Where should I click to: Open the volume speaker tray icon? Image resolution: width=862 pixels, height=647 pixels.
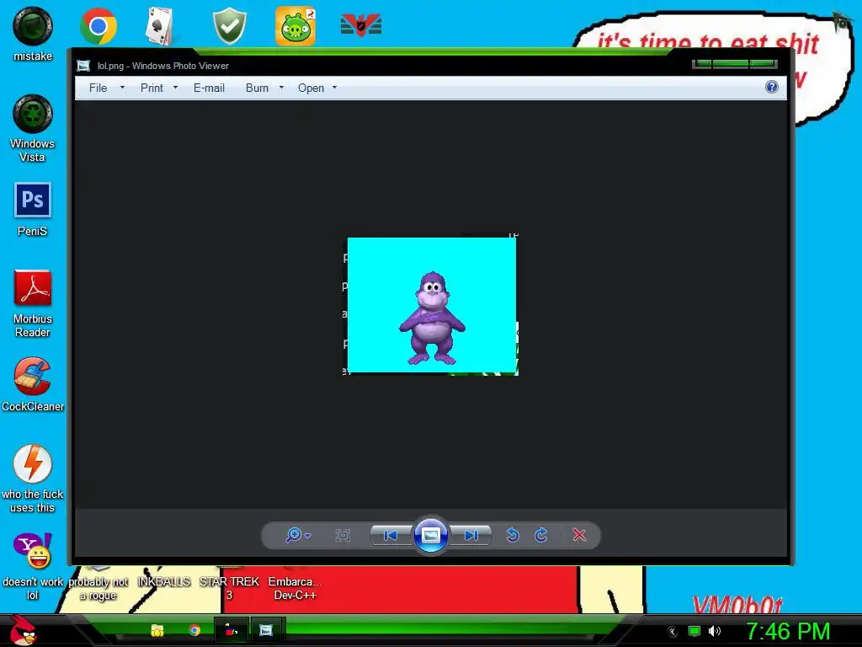715,631
